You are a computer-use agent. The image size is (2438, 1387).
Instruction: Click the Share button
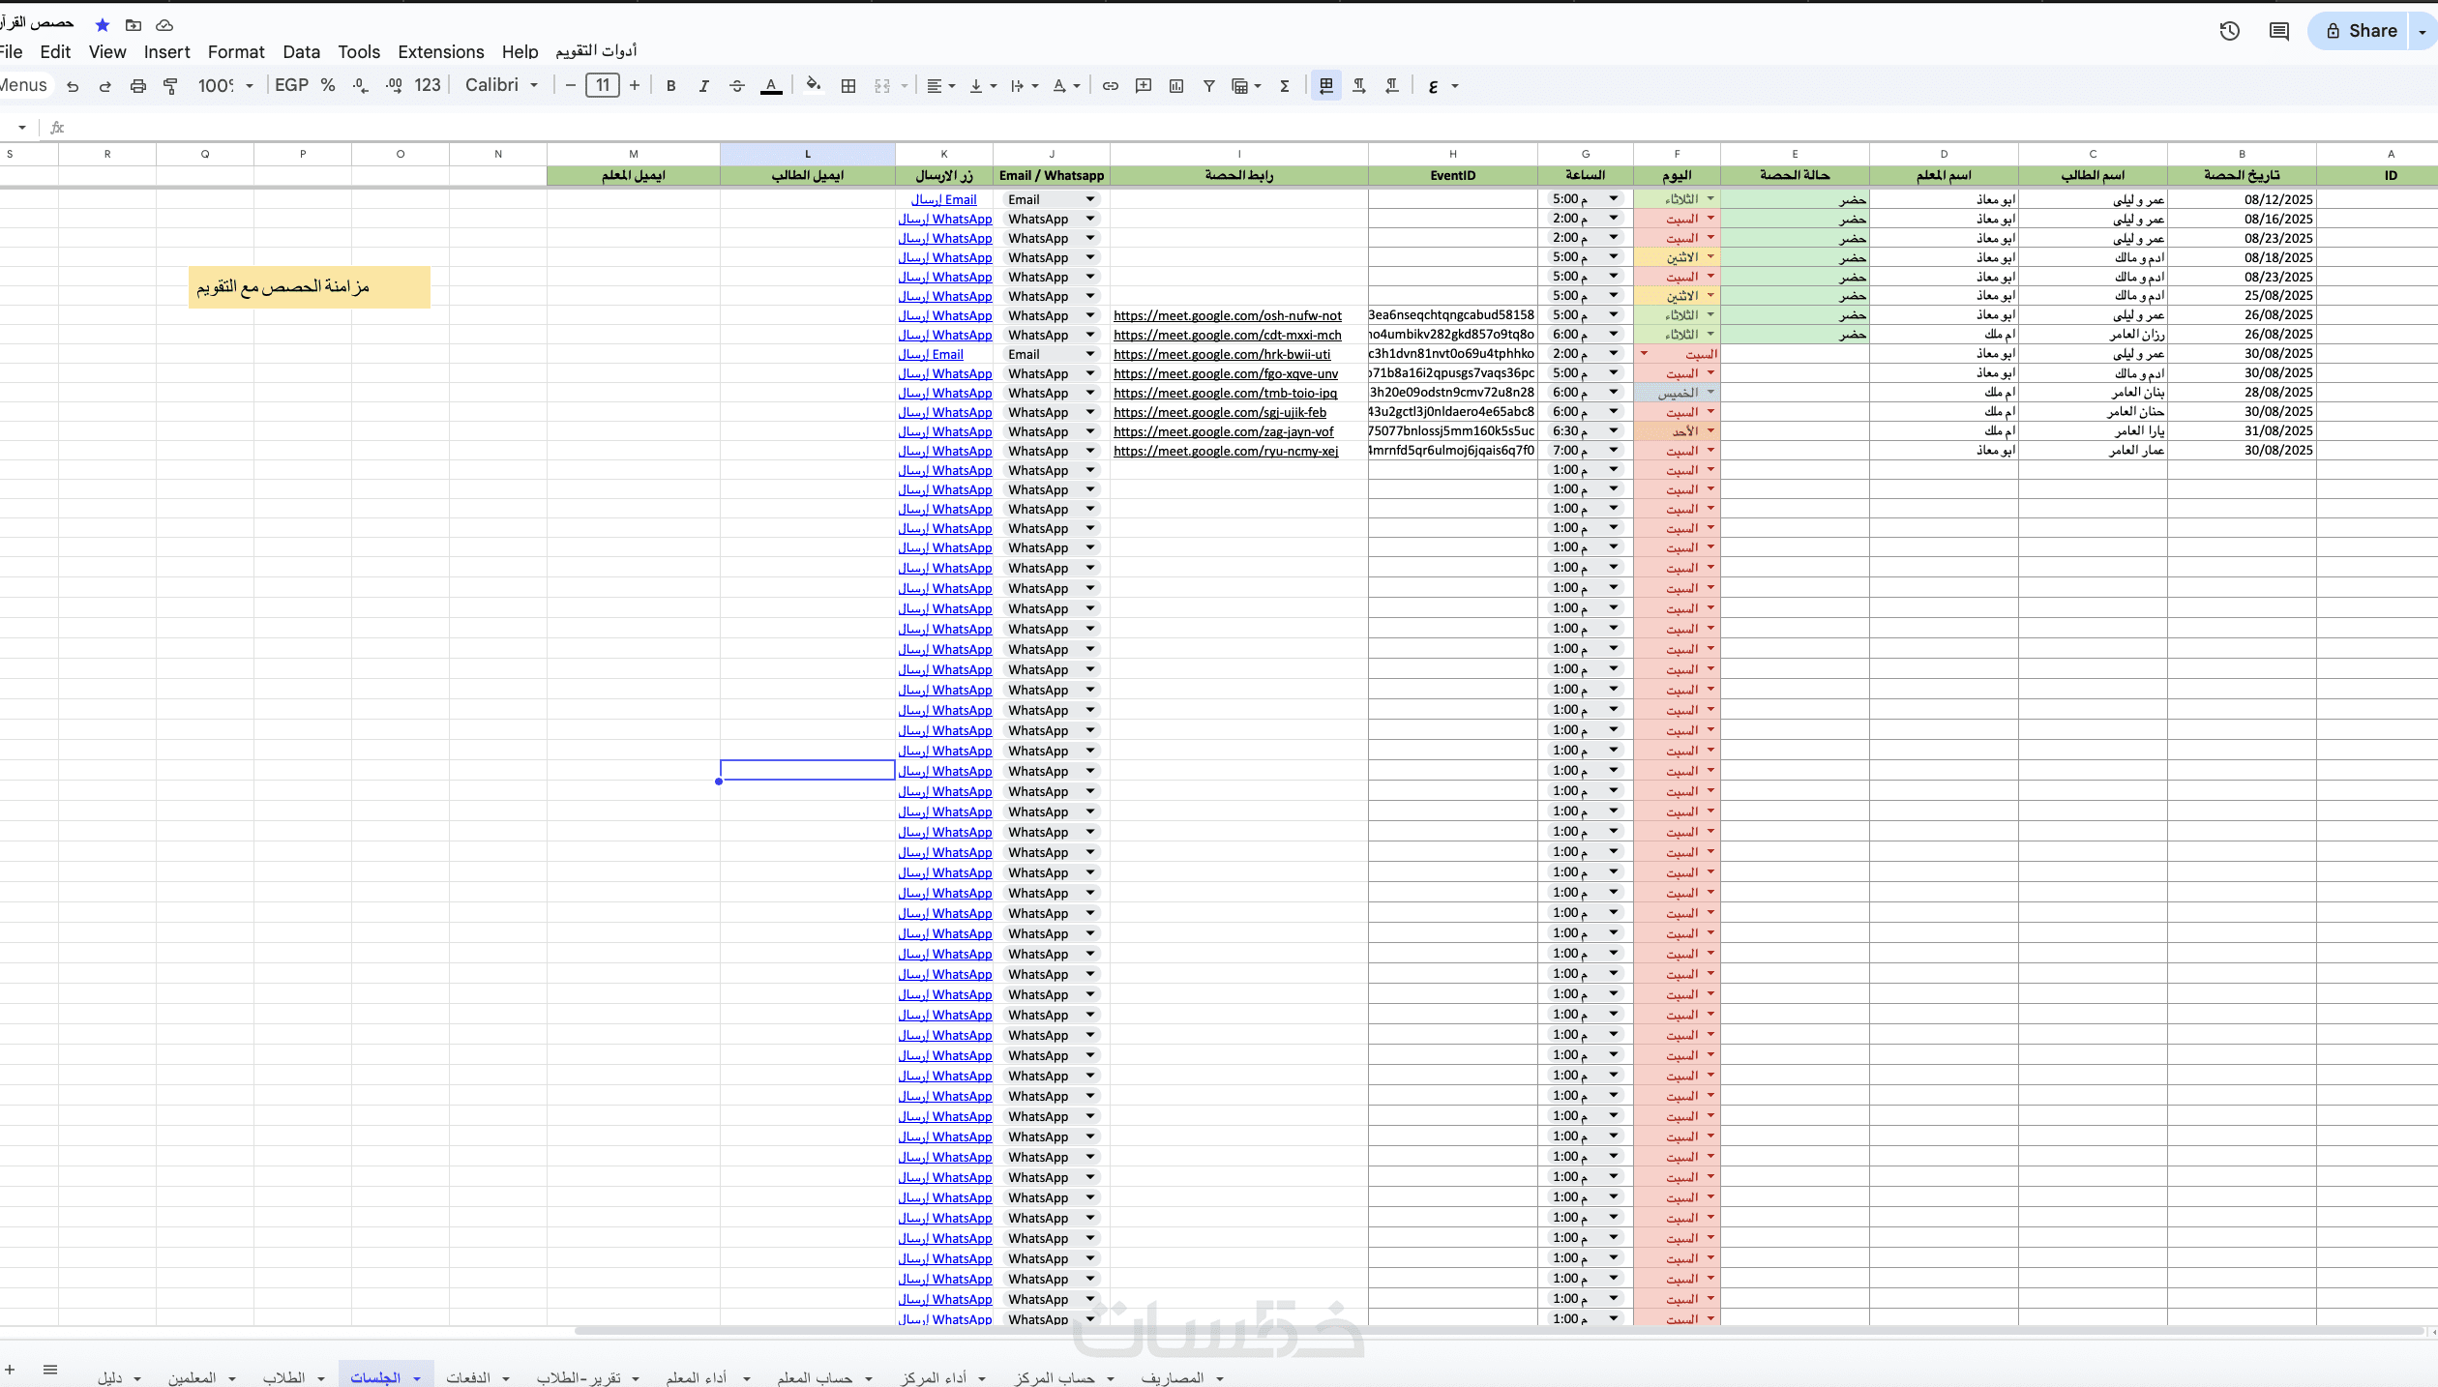click(2361, 31)
